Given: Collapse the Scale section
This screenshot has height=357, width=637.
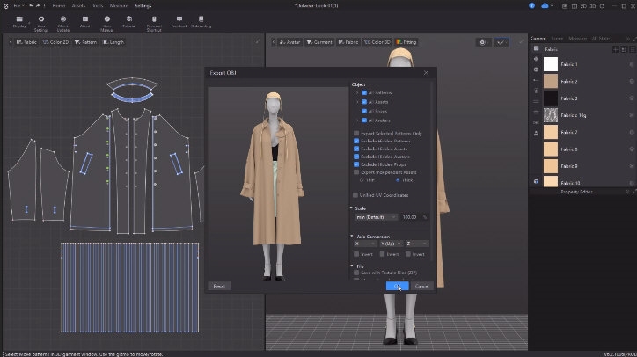Looking at the screenshot, I should (x=351, y=208).
